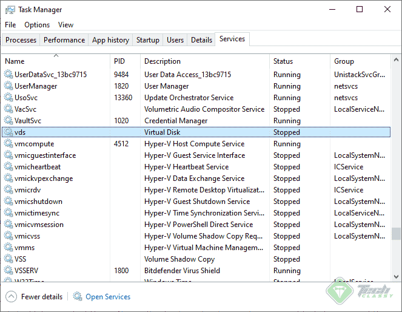Viewport: 402px width, 312px height.
Task: Click ICService group in vmicheartbeat row
Action: click(x=349, y=167)
